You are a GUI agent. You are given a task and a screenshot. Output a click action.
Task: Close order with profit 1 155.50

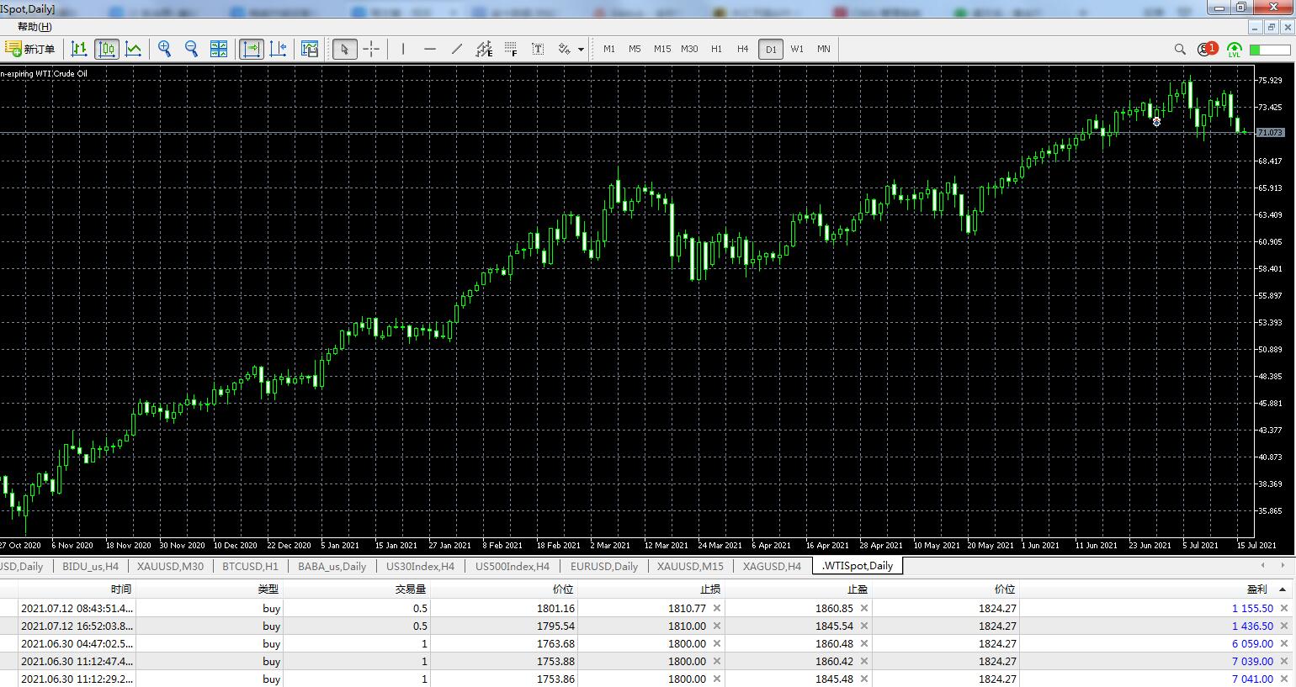pos(1284,608)
